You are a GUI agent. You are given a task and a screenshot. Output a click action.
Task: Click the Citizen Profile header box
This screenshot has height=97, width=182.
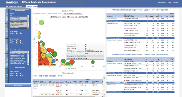20,68
